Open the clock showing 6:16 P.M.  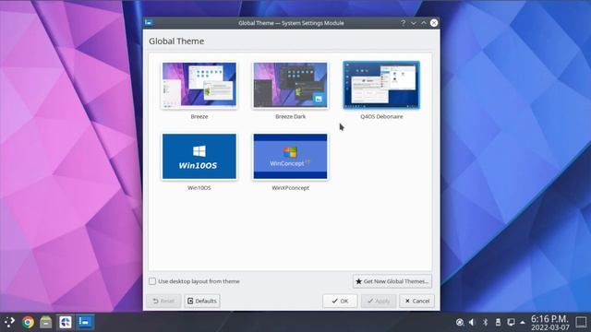click(549, 323)
